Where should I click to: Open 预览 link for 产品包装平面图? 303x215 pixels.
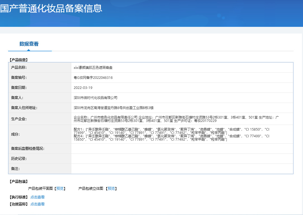(x=60, y=189)
